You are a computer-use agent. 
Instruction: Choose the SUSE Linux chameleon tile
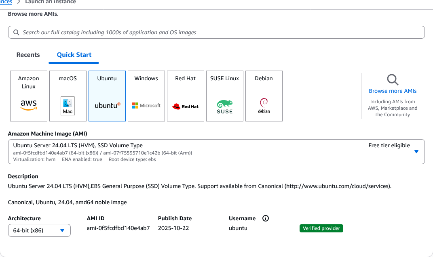(x=225, y=96)
